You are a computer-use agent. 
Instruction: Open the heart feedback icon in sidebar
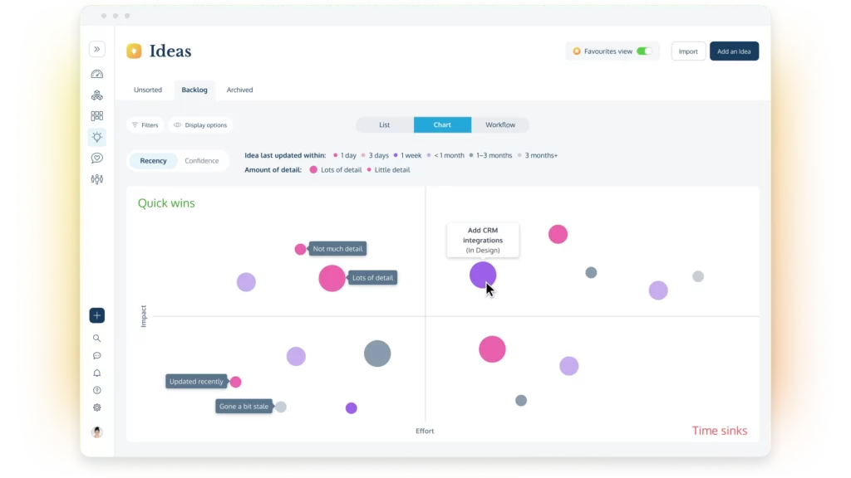97,159
